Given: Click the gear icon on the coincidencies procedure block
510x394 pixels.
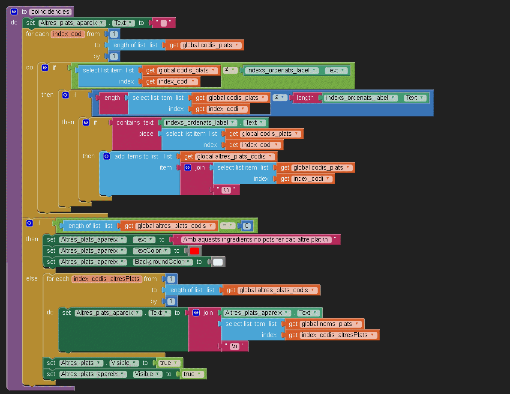Looking at the screenshot, I should pos(14,12).
